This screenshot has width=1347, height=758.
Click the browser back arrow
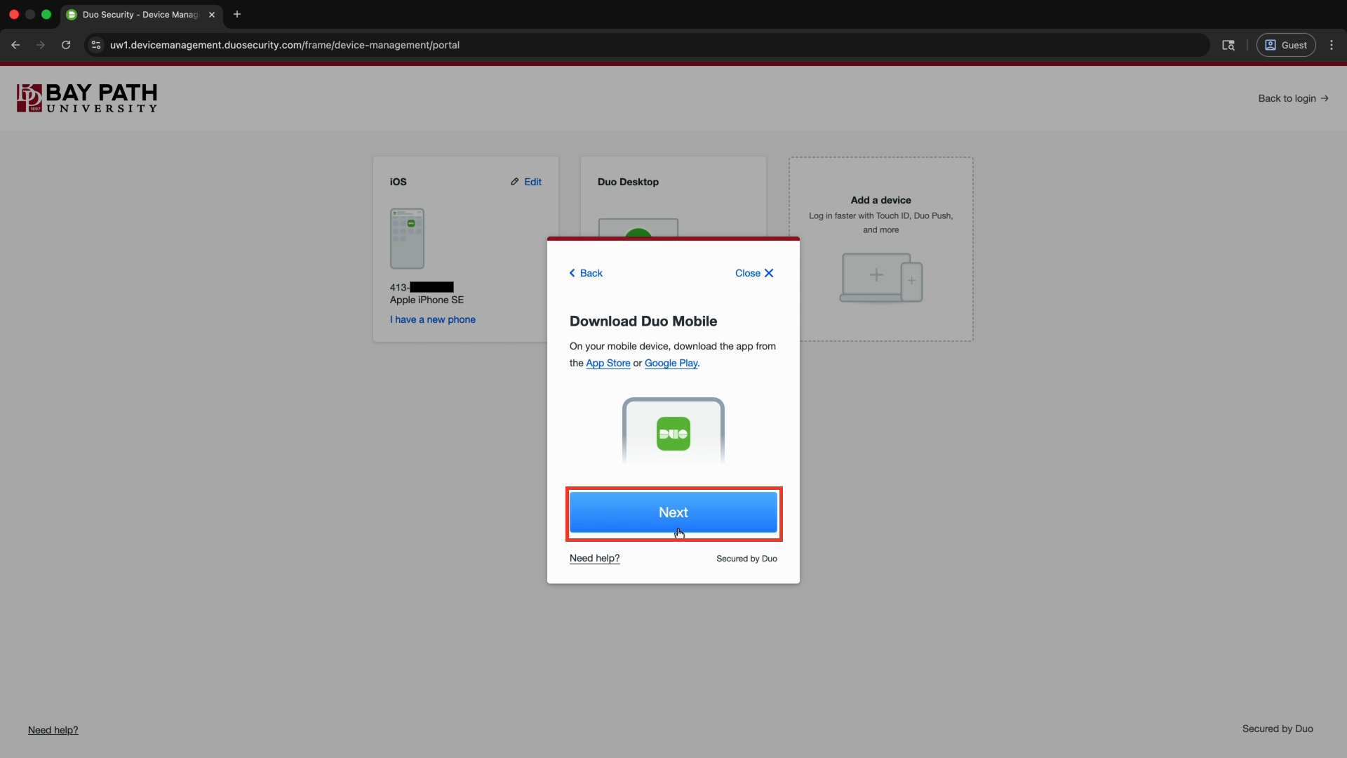15,45
